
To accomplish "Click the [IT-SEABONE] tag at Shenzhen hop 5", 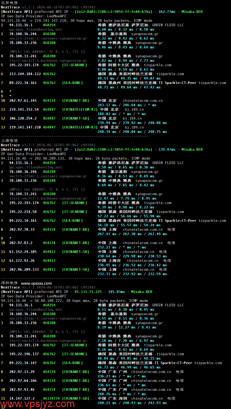I will click(74, 345).
